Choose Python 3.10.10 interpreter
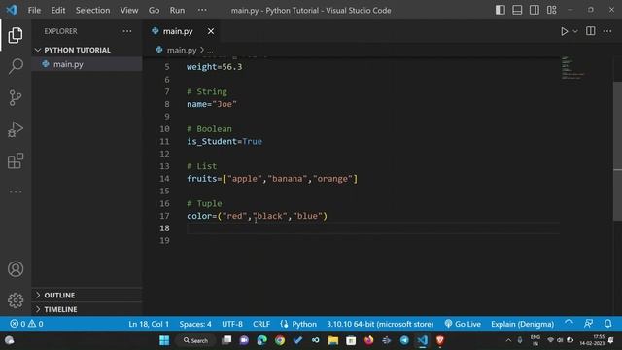The height and width of the screenshot is (350, 622). [x=380, y=324]
